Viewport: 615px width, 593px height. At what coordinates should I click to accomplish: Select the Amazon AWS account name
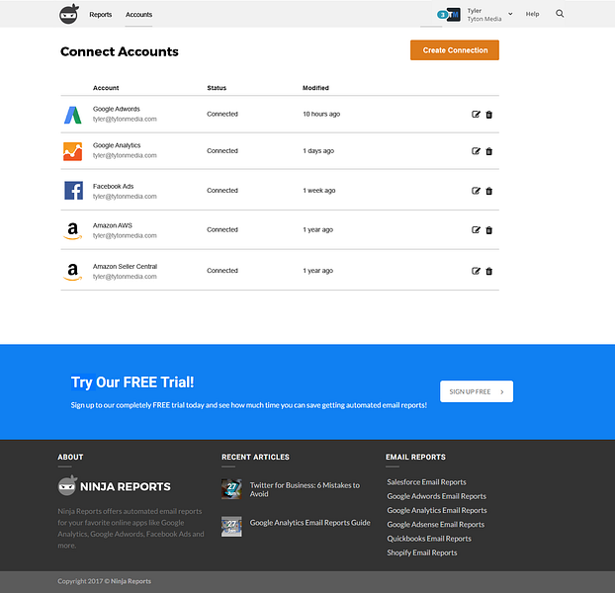tap(113, 225)
